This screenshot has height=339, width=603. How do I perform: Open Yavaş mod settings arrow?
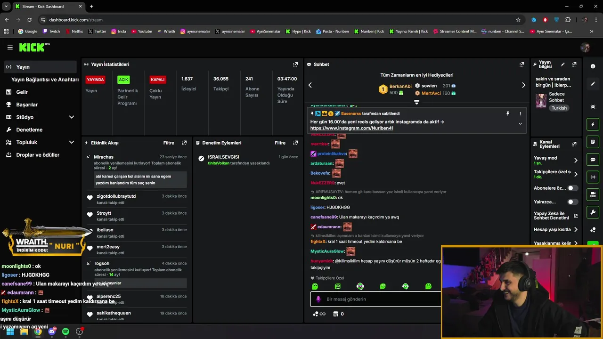pyautogui.click(x=575, y=161)
